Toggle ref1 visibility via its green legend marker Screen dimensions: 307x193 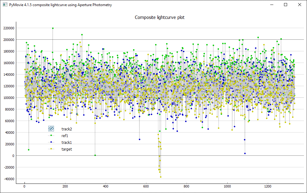pyautogui.click(x=51, y=136)
